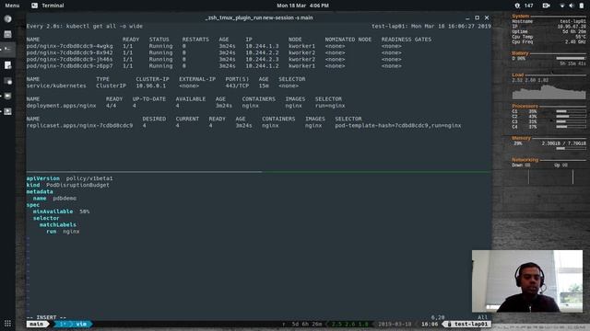Launch the round web browser icon in dock
Image resolution: width=590 pixels, height=331 pixels.
pos(8,18)
